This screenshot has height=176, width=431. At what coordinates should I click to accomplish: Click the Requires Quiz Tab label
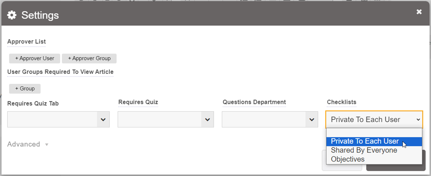coord(33,103)
